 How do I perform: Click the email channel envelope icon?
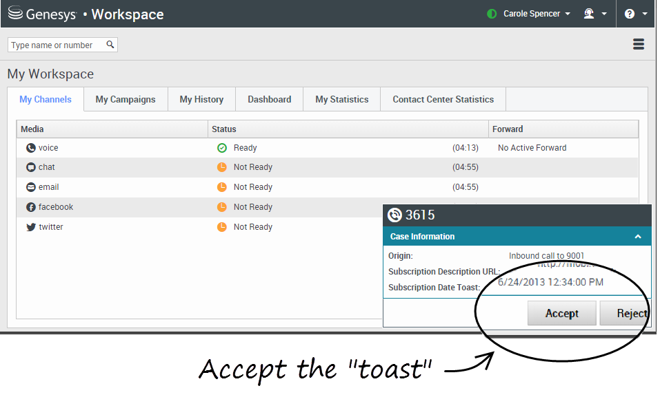pos(30,187)
